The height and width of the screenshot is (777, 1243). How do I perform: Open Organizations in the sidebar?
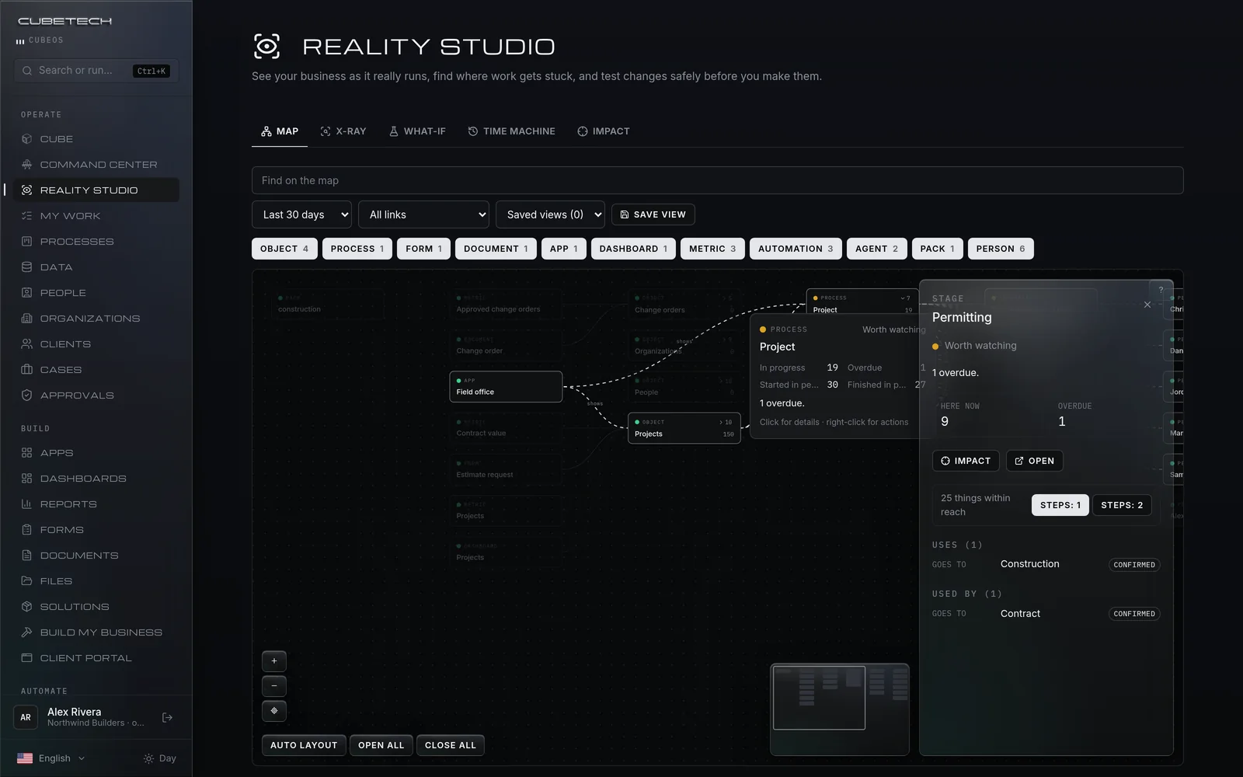pos(96,319)
